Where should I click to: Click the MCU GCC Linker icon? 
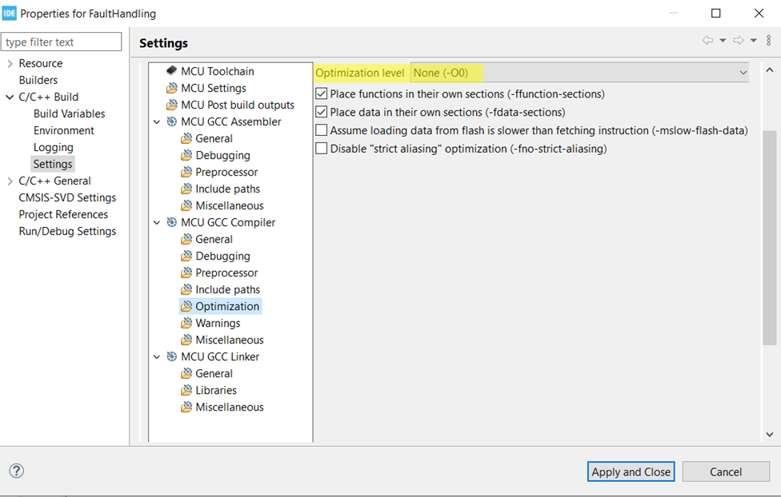coord(172,356)
